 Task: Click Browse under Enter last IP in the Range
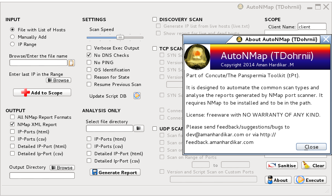58,81
